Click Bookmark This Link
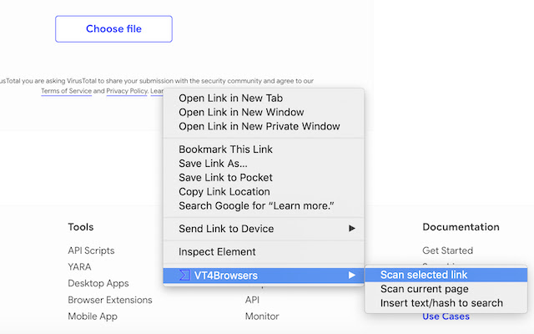Viewport: 534px width, 334px height. (225, 149)
